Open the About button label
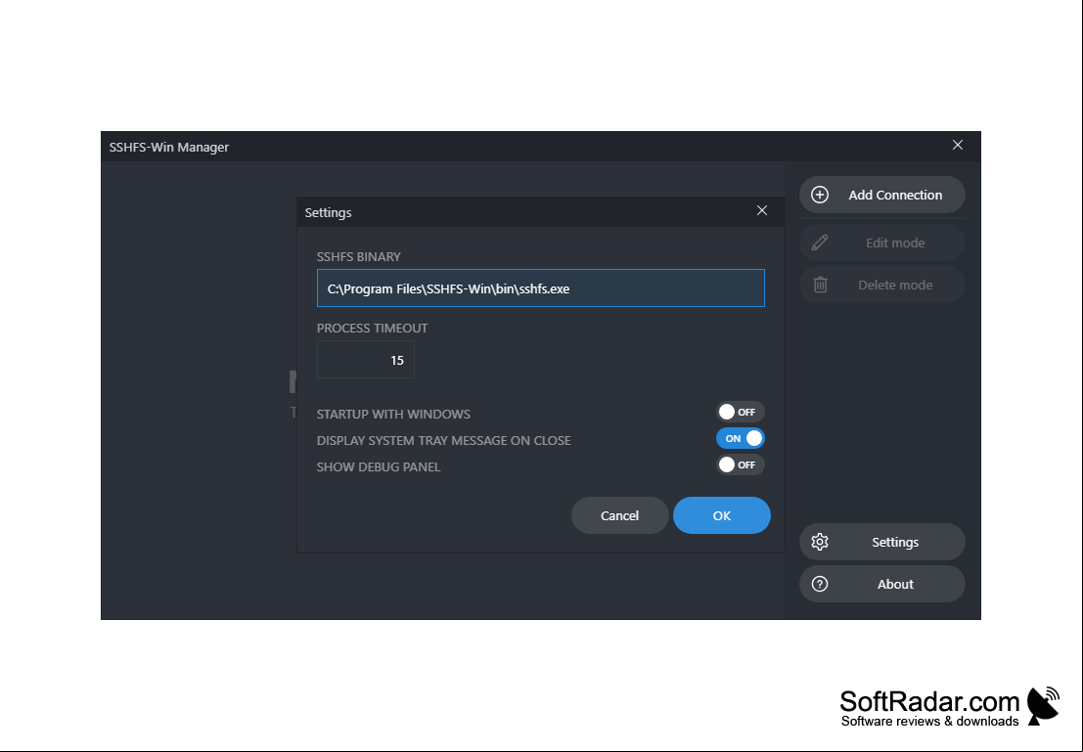This screenshot has width=1083, height=752. [x=895, y=584]
